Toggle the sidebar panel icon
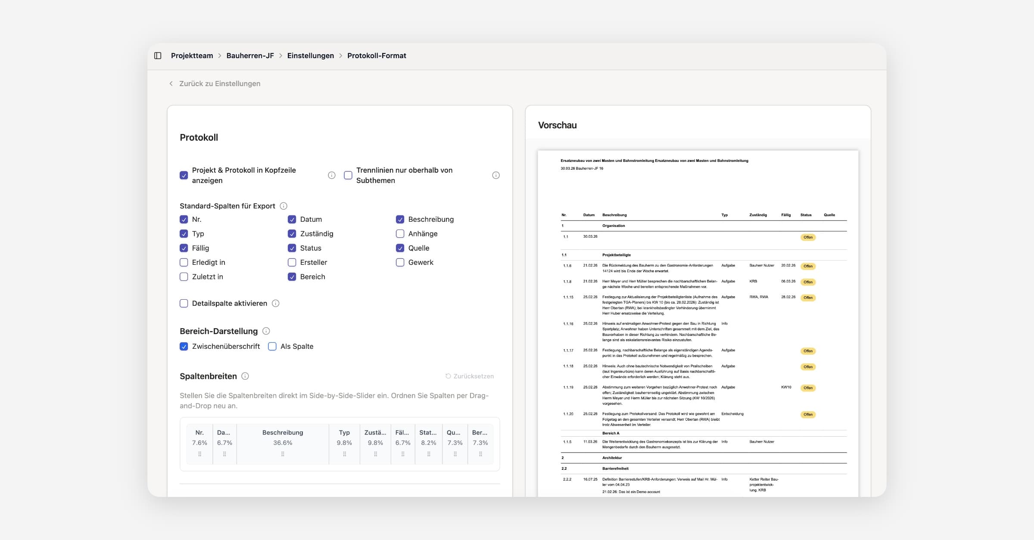This screenshot has width=1034, height=540. click(158, 56)
